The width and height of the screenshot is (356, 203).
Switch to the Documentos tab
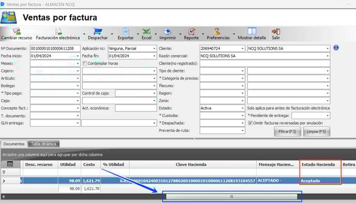pos(14,144)
